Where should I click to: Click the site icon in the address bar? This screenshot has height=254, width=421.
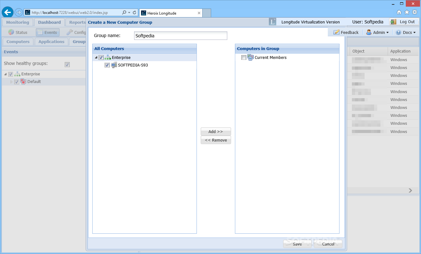[28, 13]
